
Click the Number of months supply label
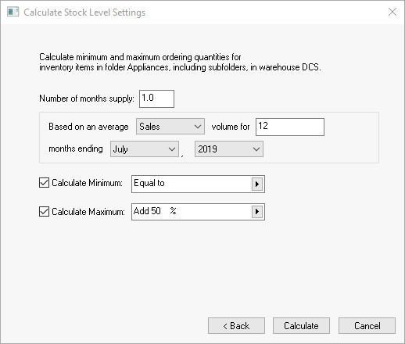[87, 99]
